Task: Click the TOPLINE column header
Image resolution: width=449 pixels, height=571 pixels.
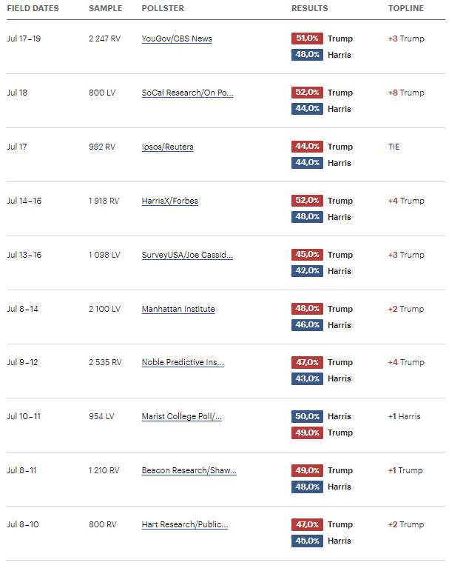Action: pos(406,8)
